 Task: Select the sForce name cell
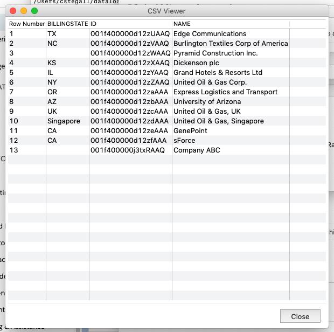click(x=231, y=141)
